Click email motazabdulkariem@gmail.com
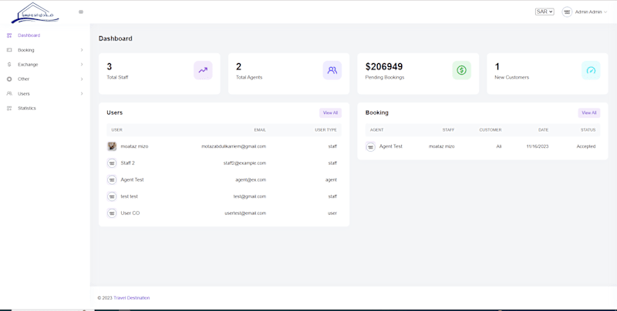This screenshot has height=311, width=617. tap(234, 146)
